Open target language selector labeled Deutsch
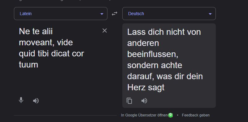Viewport: 248px width, 122px height. pos(169,14)
